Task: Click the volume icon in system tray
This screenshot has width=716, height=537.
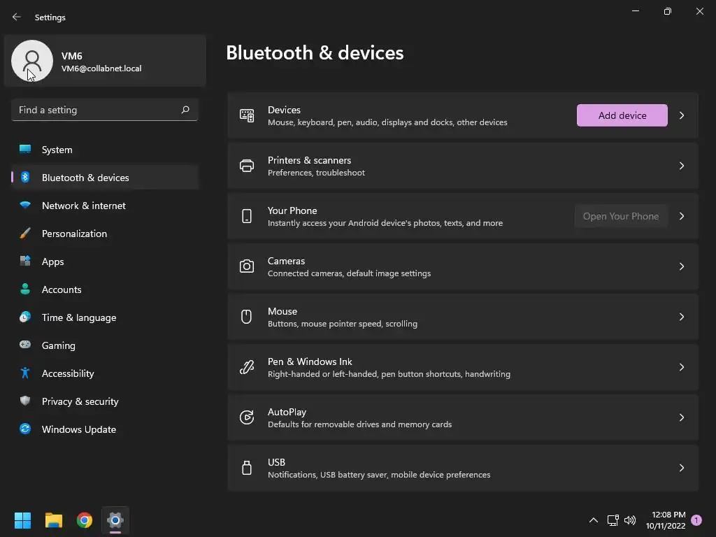Action: [x=630, y=520]
